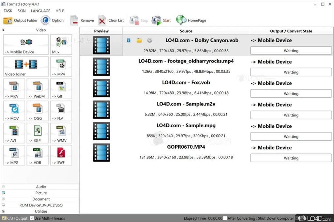Click Waitting progress bar for Fox.vob
Image resolution: width=334 pixels, height=222 pixels.
pyautogui.click(x=291, y=93)
